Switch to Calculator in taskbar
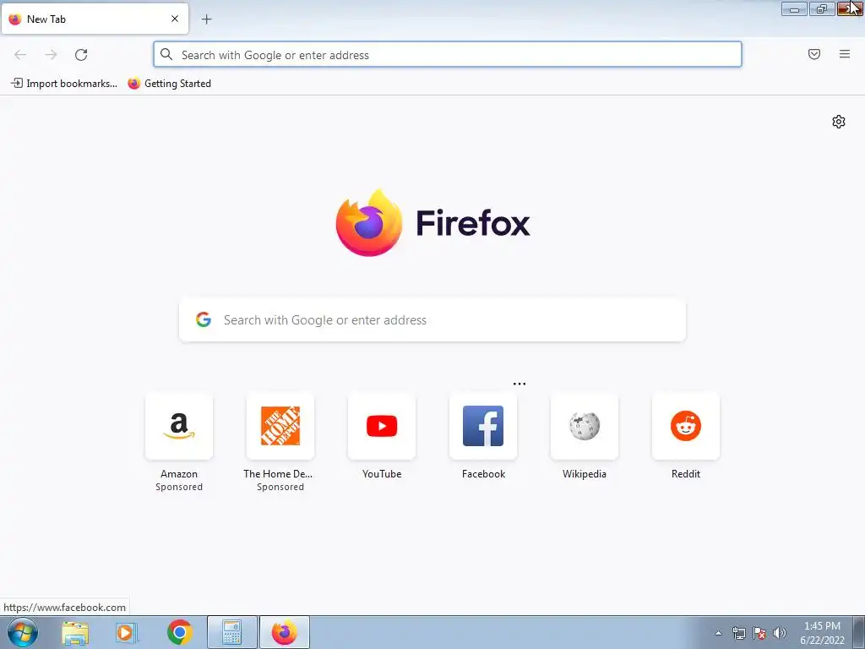This screenshot has width=865, height=649. coord(231,632)
